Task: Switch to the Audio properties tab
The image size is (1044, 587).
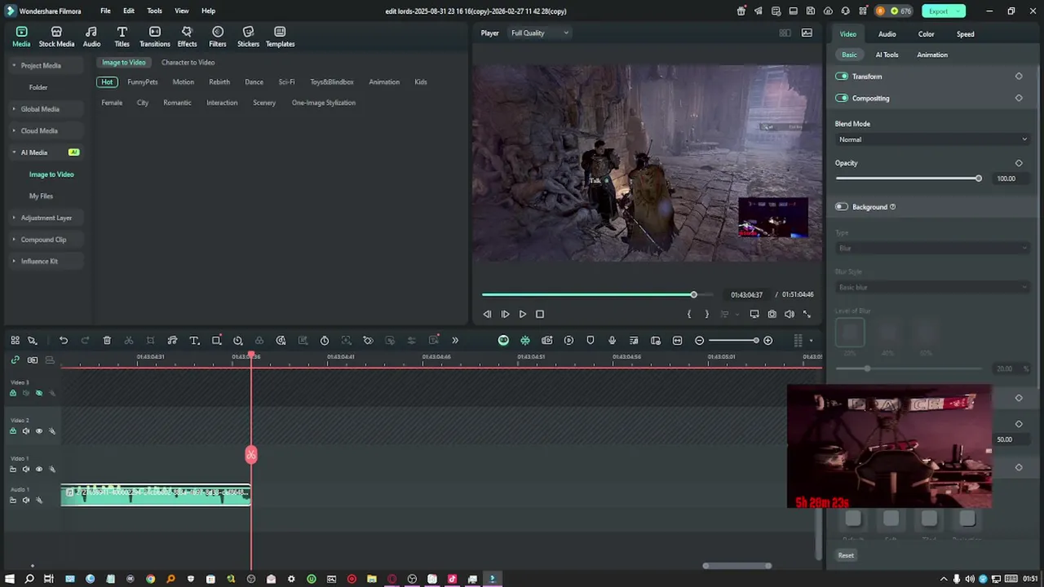Action: click(x=887, y=34)
